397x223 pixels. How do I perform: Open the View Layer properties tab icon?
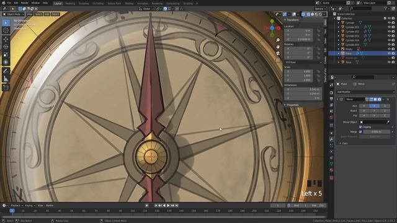tap(331, 105)
